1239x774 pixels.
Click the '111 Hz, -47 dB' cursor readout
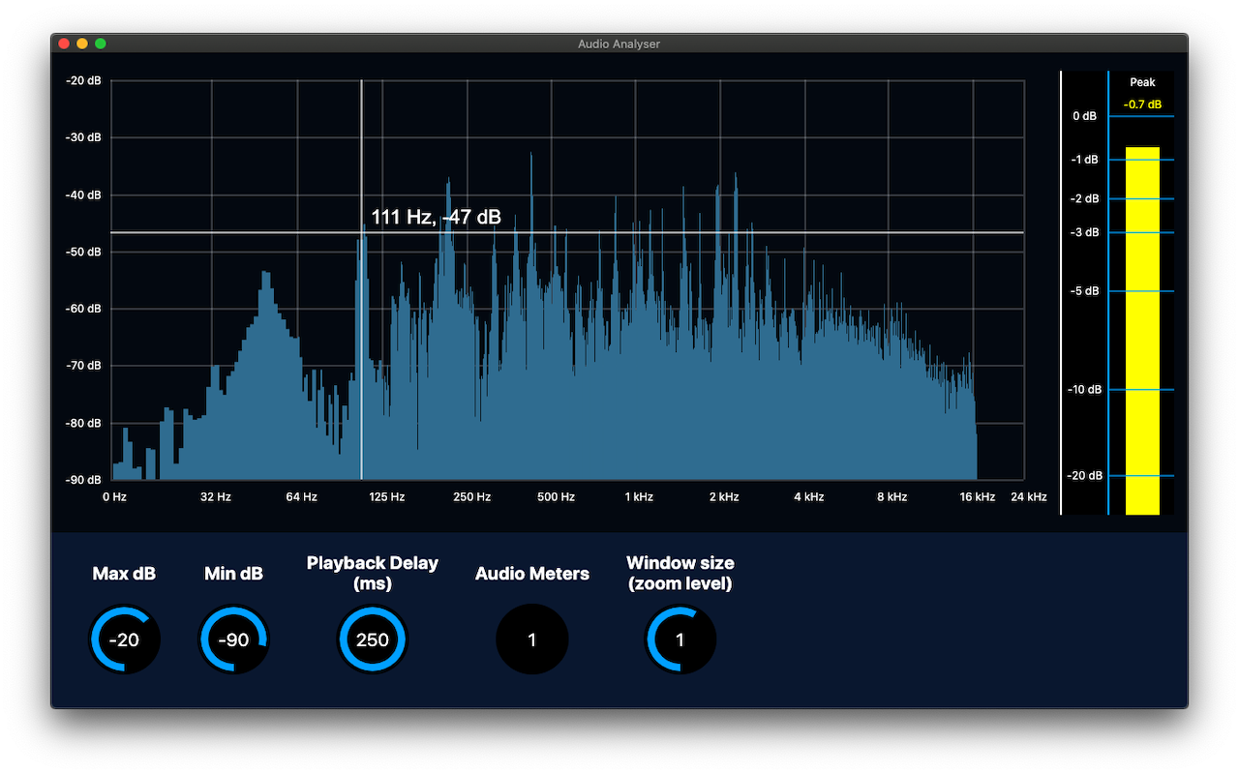437,218
